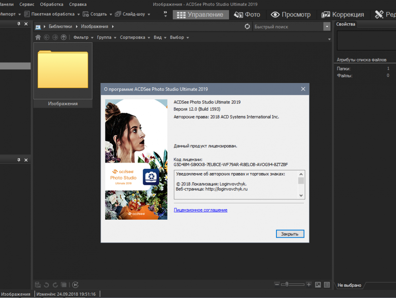This screenshot has height=298, width=396.
Task: Expand the arrow after Изображения in the path bar
Action: coord(113,27)
